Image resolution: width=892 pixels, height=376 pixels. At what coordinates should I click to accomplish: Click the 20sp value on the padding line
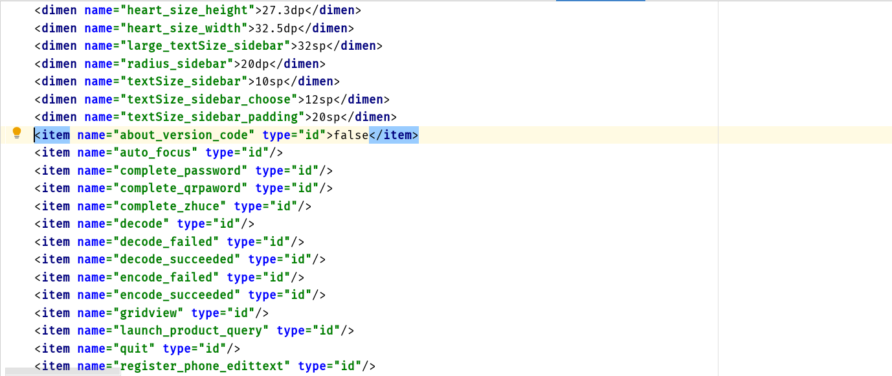pyautogui.click(x=326, y=117)
